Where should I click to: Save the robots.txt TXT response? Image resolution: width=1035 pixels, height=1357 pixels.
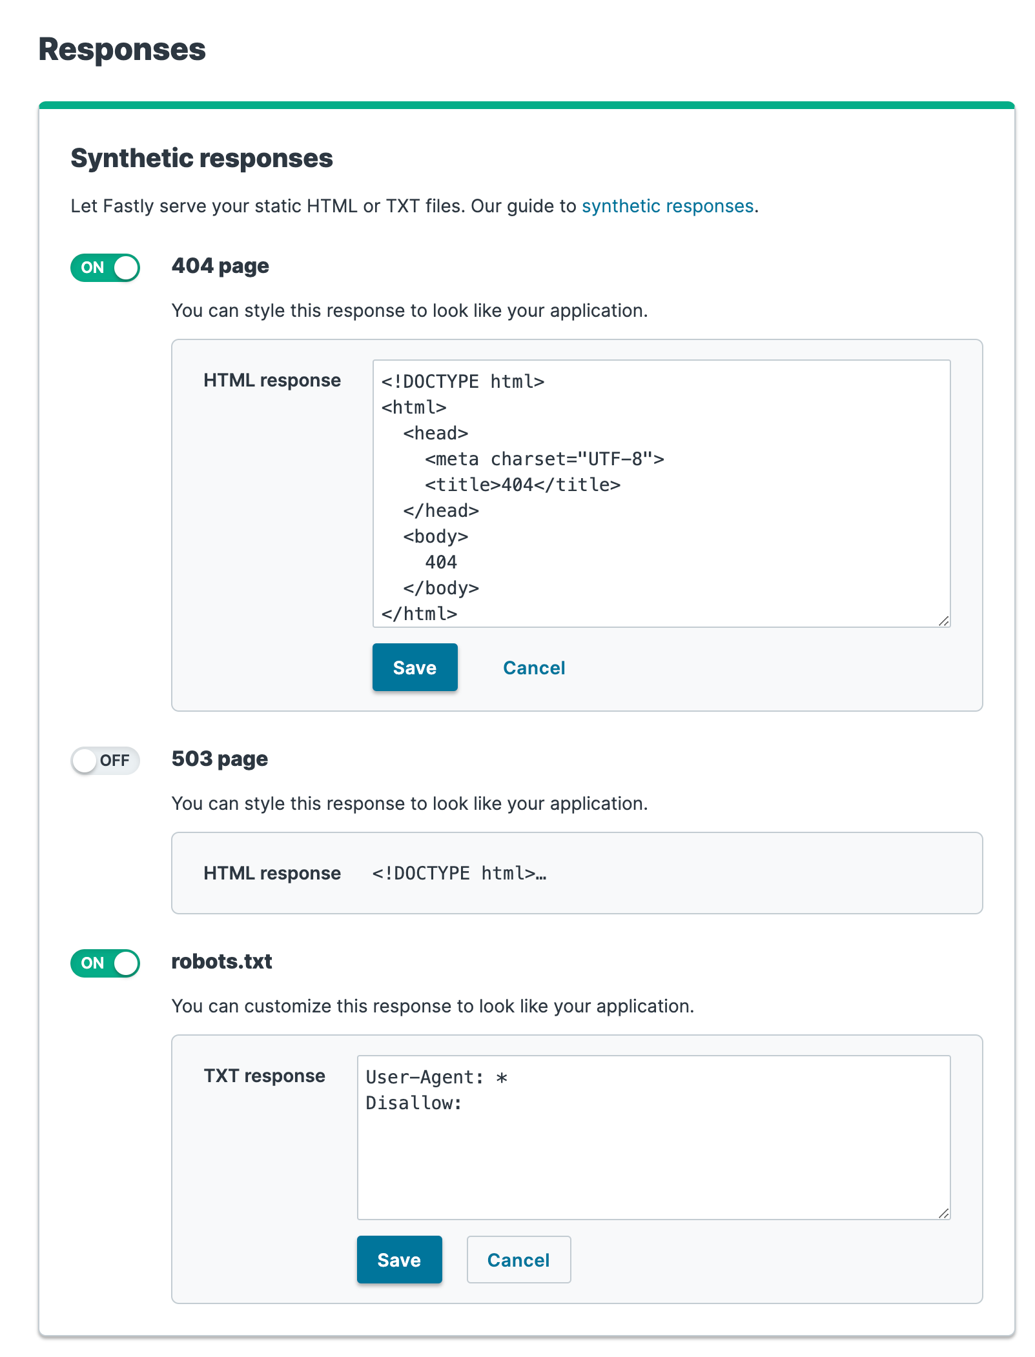click(399, 1259)
